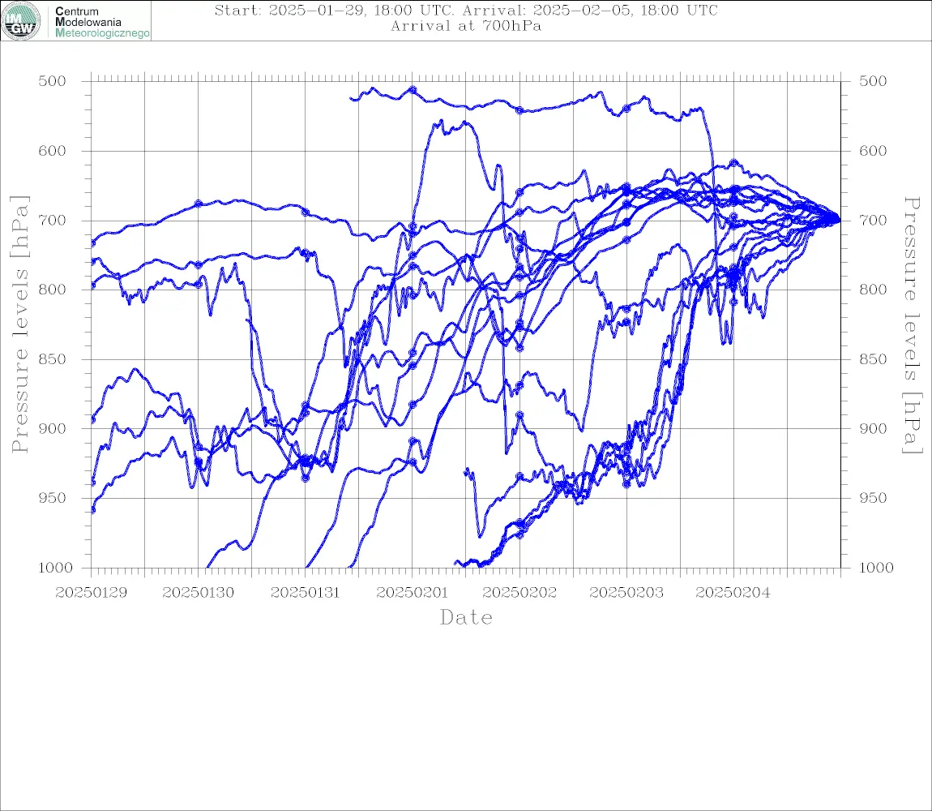
Task: Click the right y-axis 700 label
Action: click(x=873, y=220)
